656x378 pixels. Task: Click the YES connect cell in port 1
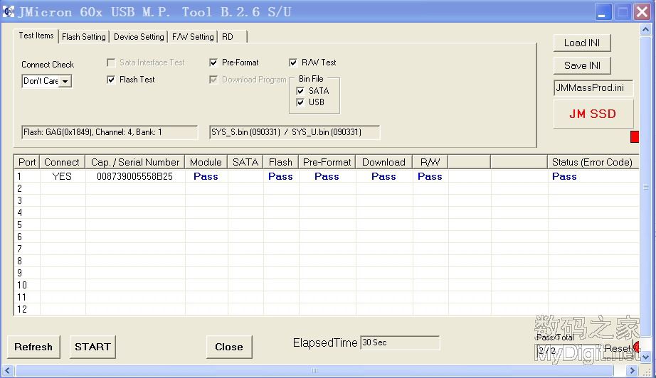(62, 176)
